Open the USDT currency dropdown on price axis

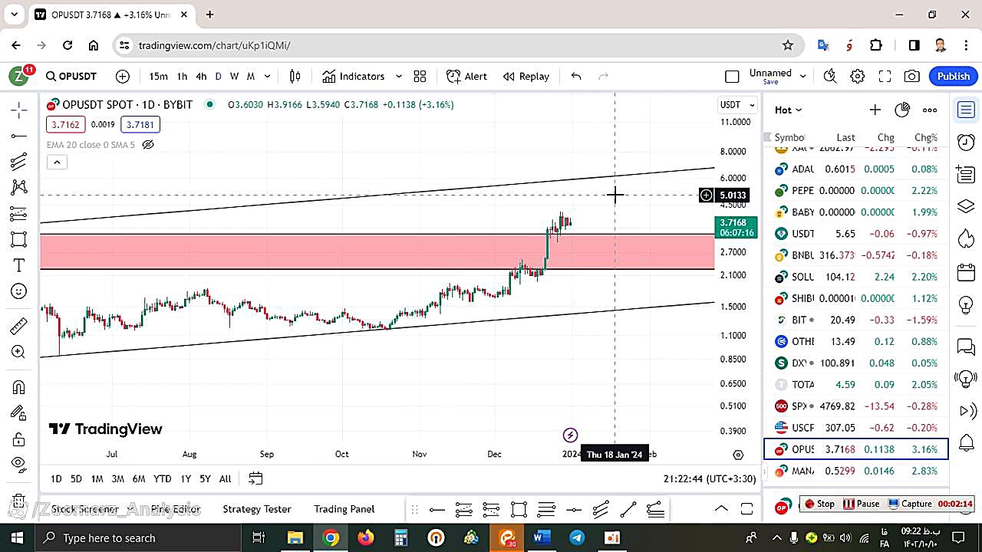(737, 104)
